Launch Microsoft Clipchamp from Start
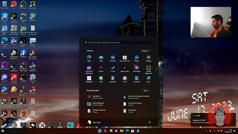Image resolution: width=238 pixels, height=134 pixels. point(89,70)
